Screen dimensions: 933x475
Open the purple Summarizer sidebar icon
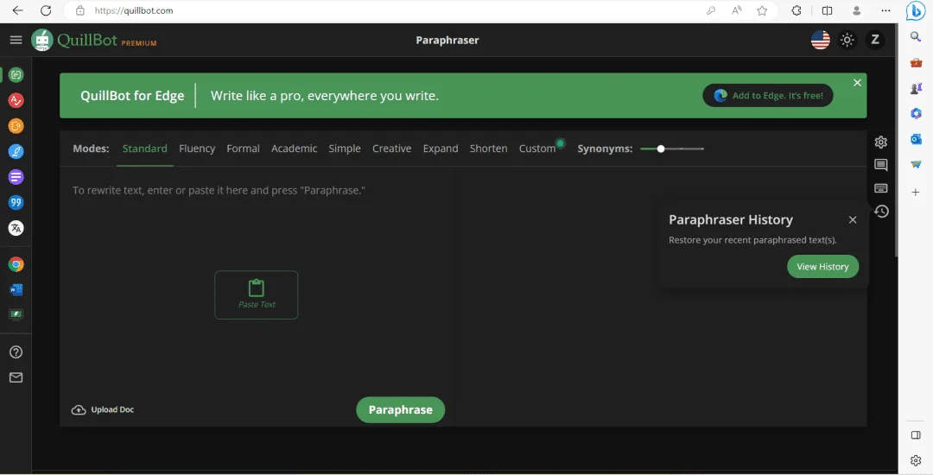click(x=16, y=177)
